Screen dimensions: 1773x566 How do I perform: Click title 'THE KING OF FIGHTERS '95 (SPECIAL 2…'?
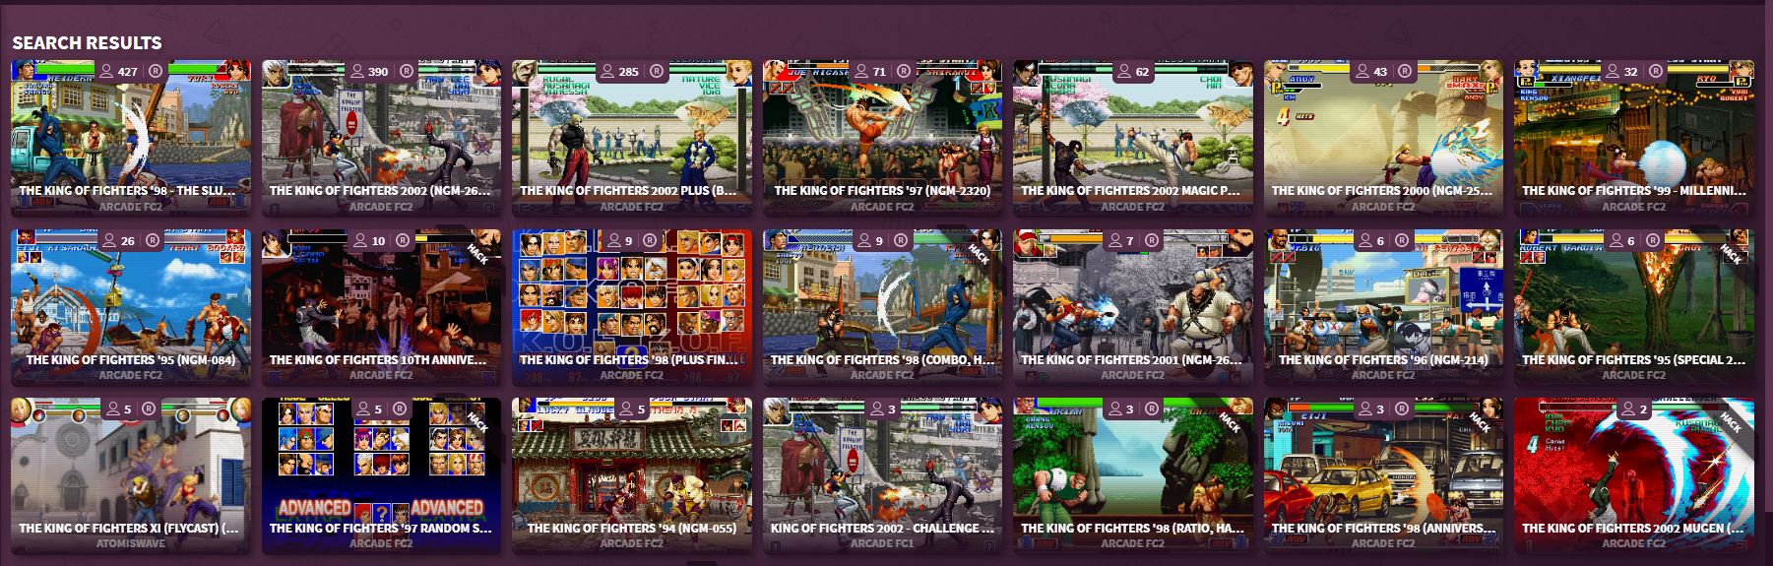(1633, 360)
